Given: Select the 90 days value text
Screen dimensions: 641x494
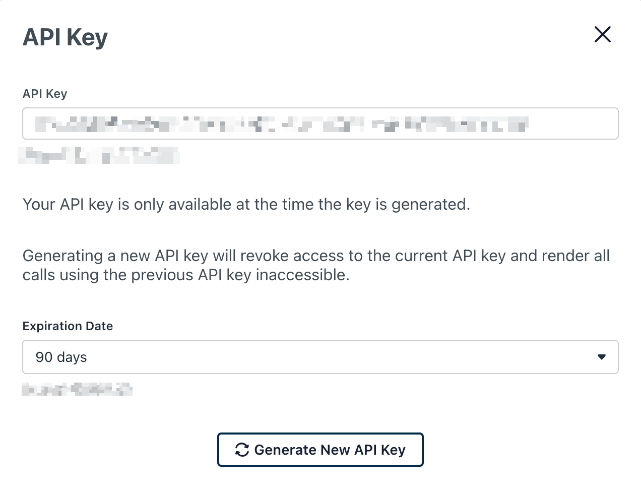Looking at the screenshot, I should click(61, 357).
